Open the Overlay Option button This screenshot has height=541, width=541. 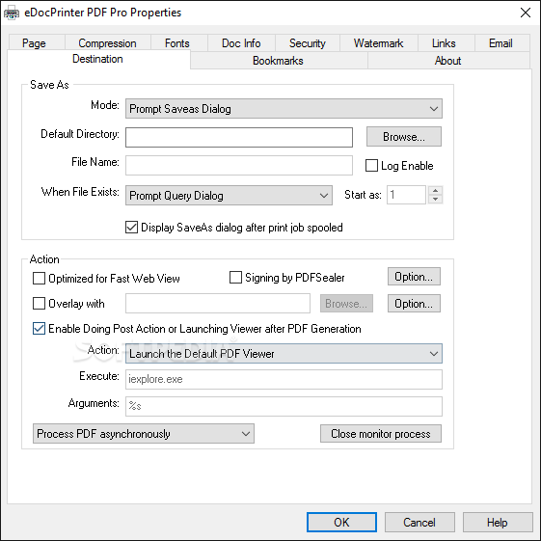point(414,303)
